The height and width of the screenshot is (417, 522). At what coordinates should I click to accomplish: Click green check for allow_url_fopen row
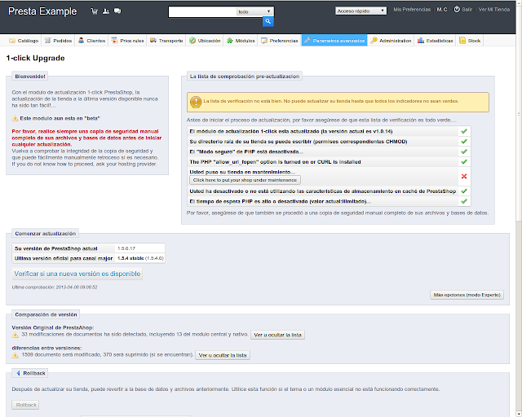tap(464, 162)
